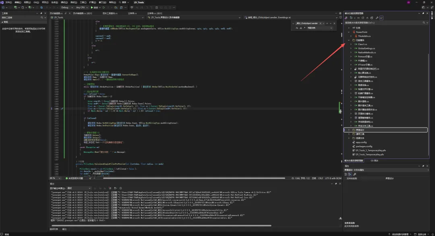This screenshot has width=435, height=236.
Task: Click the search box in the title bar
Action: [x=124, y=2]
